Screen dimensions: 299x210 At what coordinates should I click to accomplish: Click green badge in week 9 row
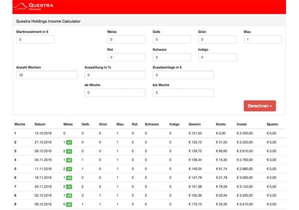pyautogui.click(x=69, y=205)
